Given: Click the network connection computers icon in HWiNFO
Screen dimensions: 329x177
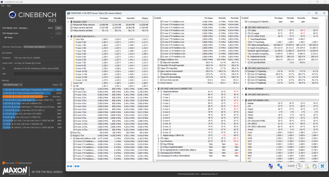Looking at the screenshot, I should (280, 166).
